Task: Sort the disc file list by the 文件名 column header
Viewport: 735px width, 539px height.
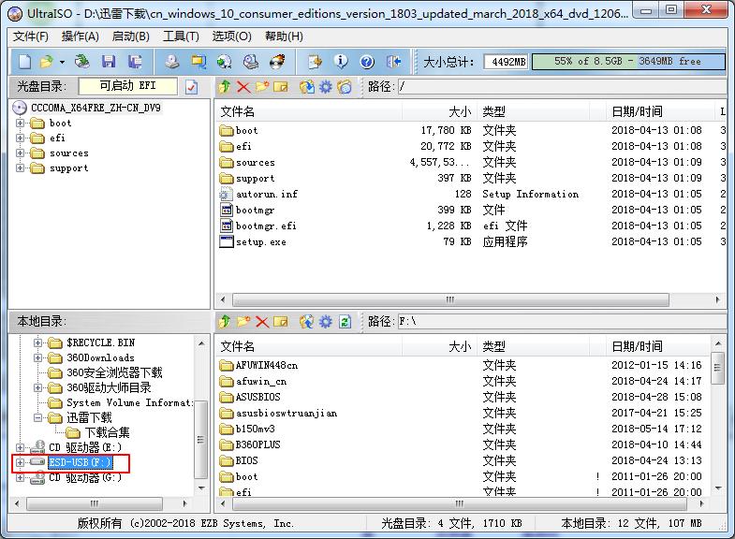Action: (309, 111)
